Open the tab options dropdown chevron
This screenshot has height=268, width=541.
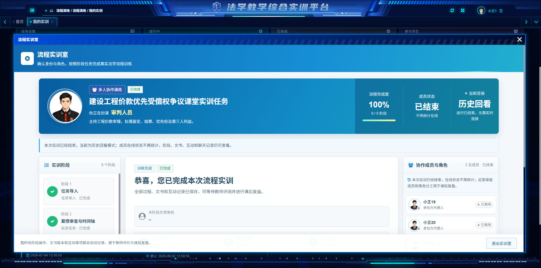[x=536, y=22]
